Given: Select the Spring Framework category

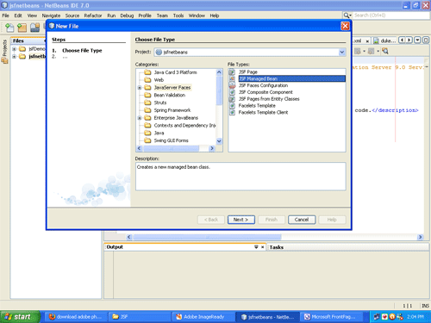Looking at the screenshot, I should [172, 110].
